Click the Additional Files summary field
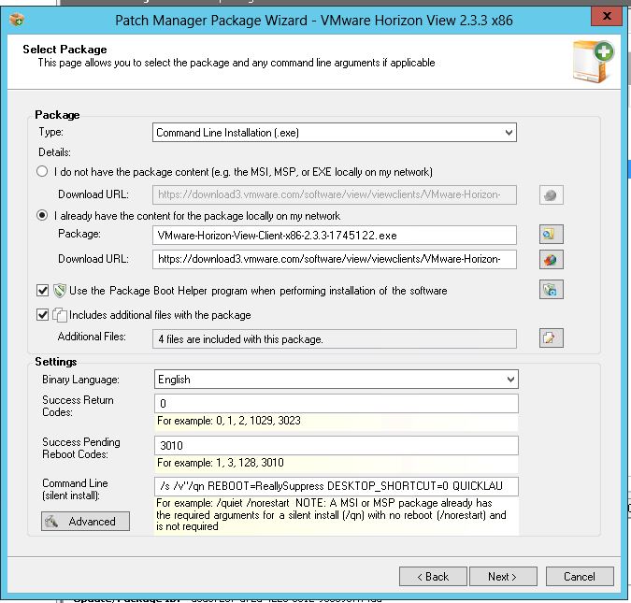631x603 pixels. (335, 339)
